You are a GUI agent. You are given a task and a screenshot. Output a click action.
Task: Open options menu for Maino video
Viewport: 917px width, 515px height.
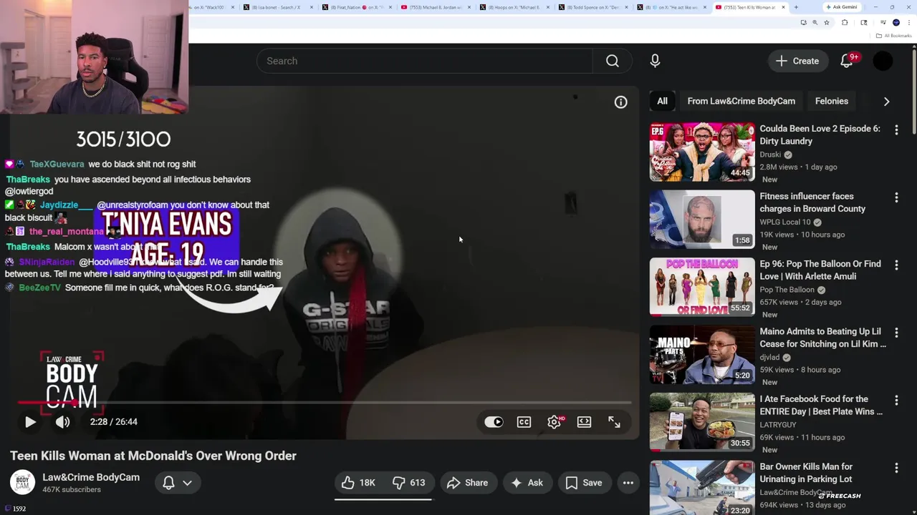896,333
